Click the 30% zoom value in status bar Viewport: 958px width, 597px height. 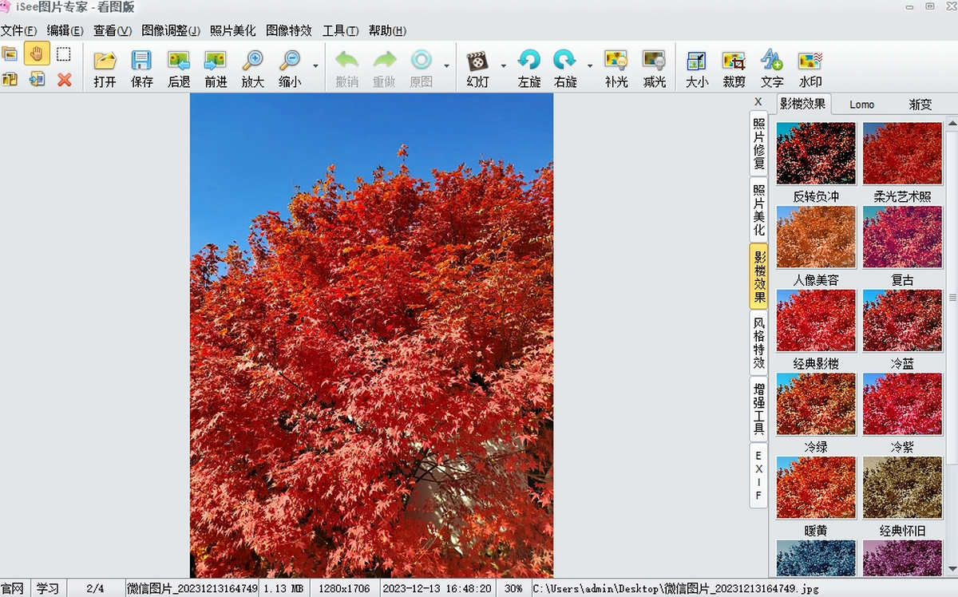(513, 588)
